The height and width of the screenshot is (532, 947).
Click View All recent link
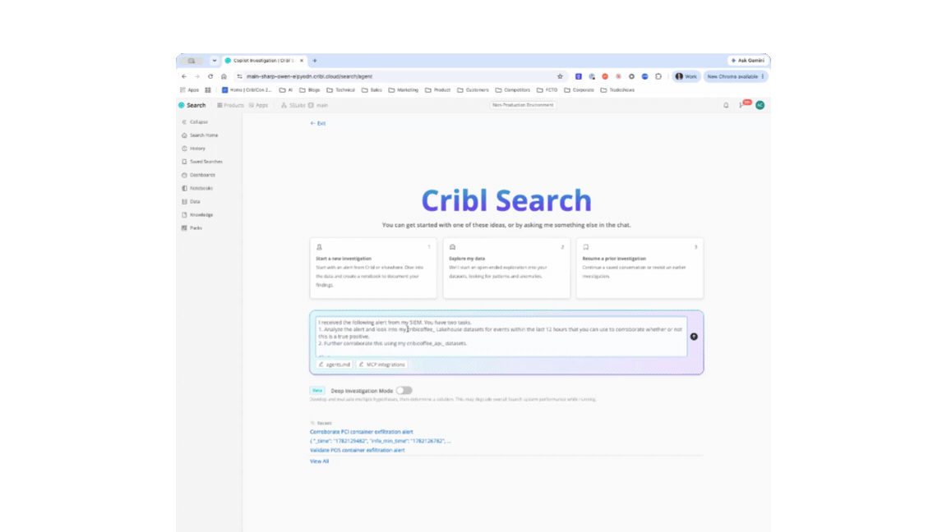319,461
